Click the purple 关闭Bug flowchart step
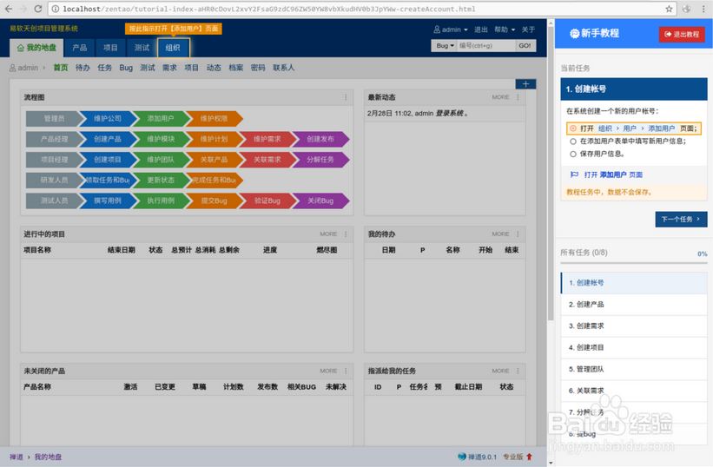This screenshot has width=713, height=467. point(320,201)
